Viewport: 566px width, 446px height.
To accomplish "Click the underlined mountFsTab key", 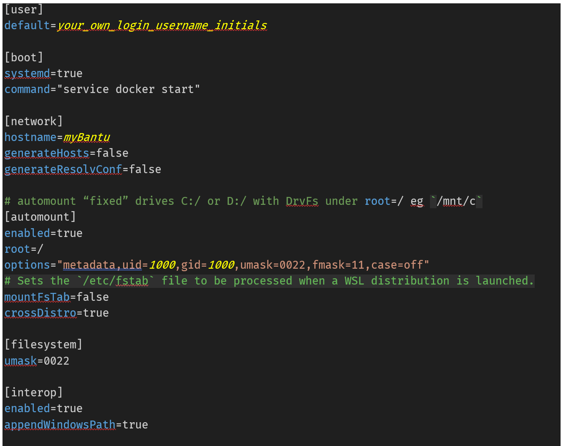I will tap(37, 297).
